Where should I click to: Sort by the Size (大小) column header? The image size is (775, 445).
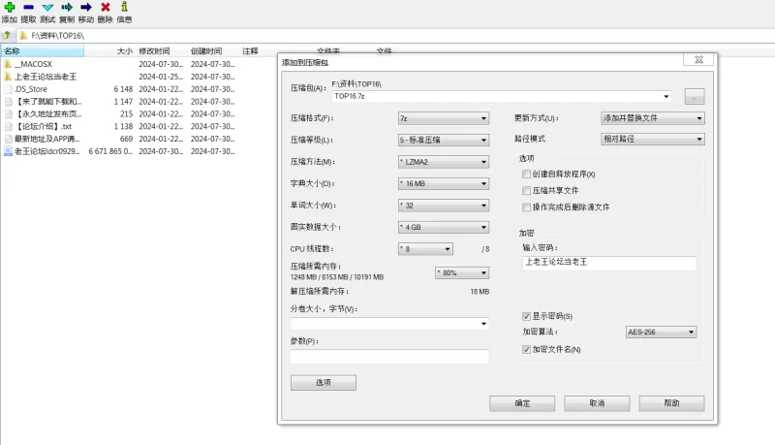pyautogui.click(x=124, y=50)
